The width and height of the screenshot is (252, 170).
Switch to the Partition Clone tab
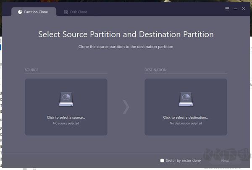point(34,12)
